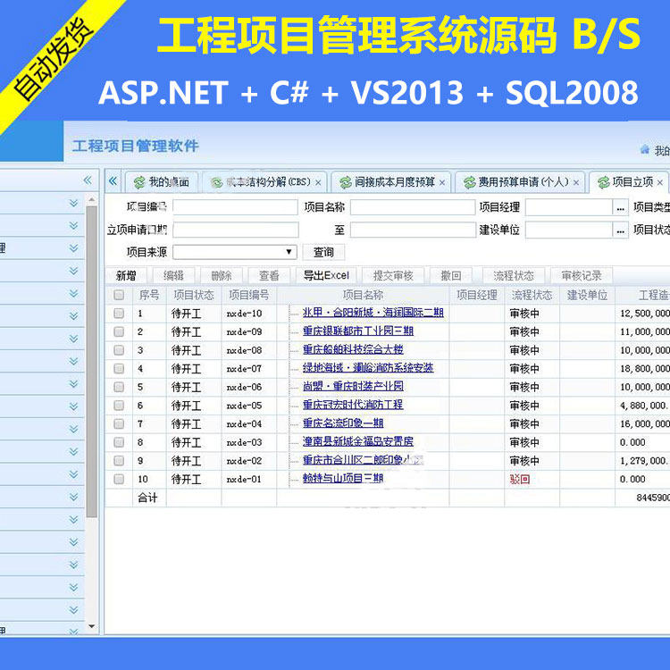Viewport: 670px width, 670px height.
Task: Click refresh icon on 费用预算申请 tab
Action: coord(470,182)
